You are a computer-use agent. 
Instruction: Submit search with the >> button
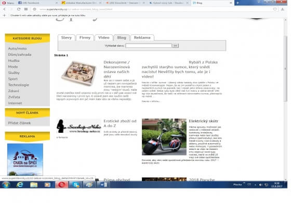pos(175,46)
